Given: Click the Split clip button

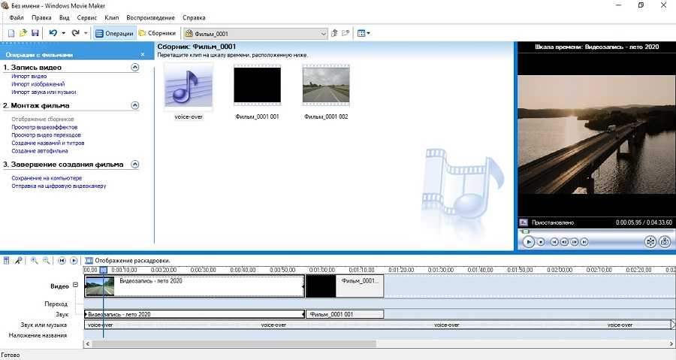Looking at the screenshot, I should 650,242.
